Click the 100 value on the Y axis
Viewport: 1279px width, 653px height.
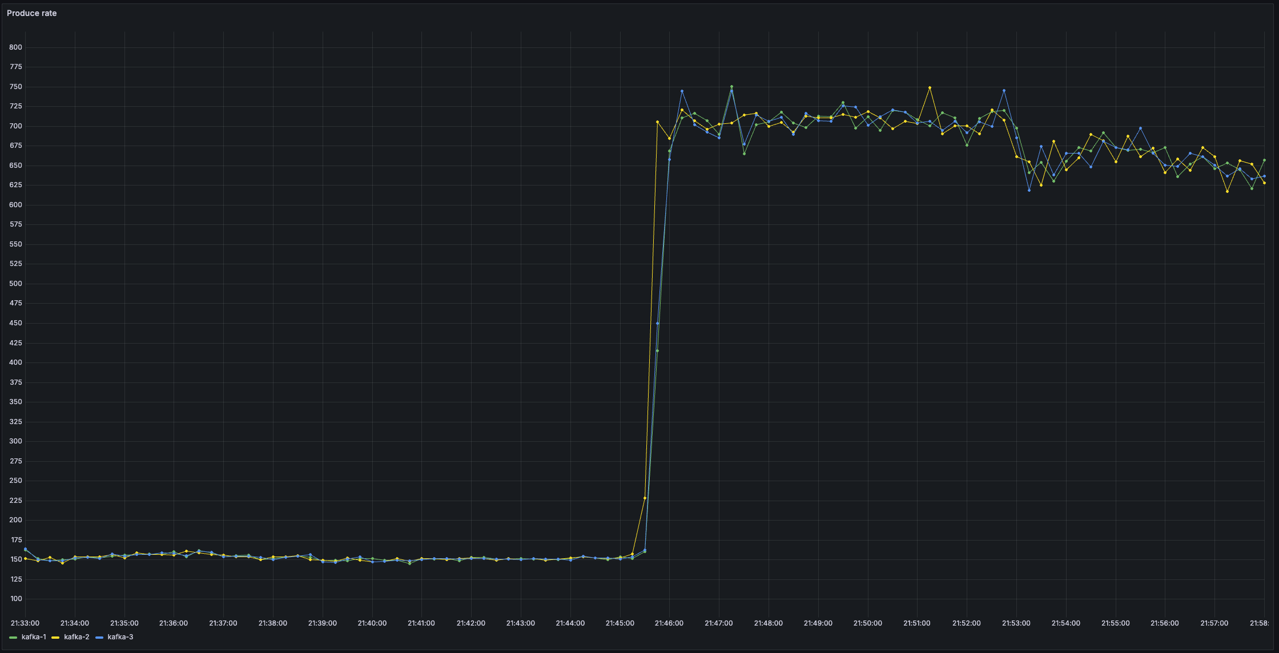(15, 599)
